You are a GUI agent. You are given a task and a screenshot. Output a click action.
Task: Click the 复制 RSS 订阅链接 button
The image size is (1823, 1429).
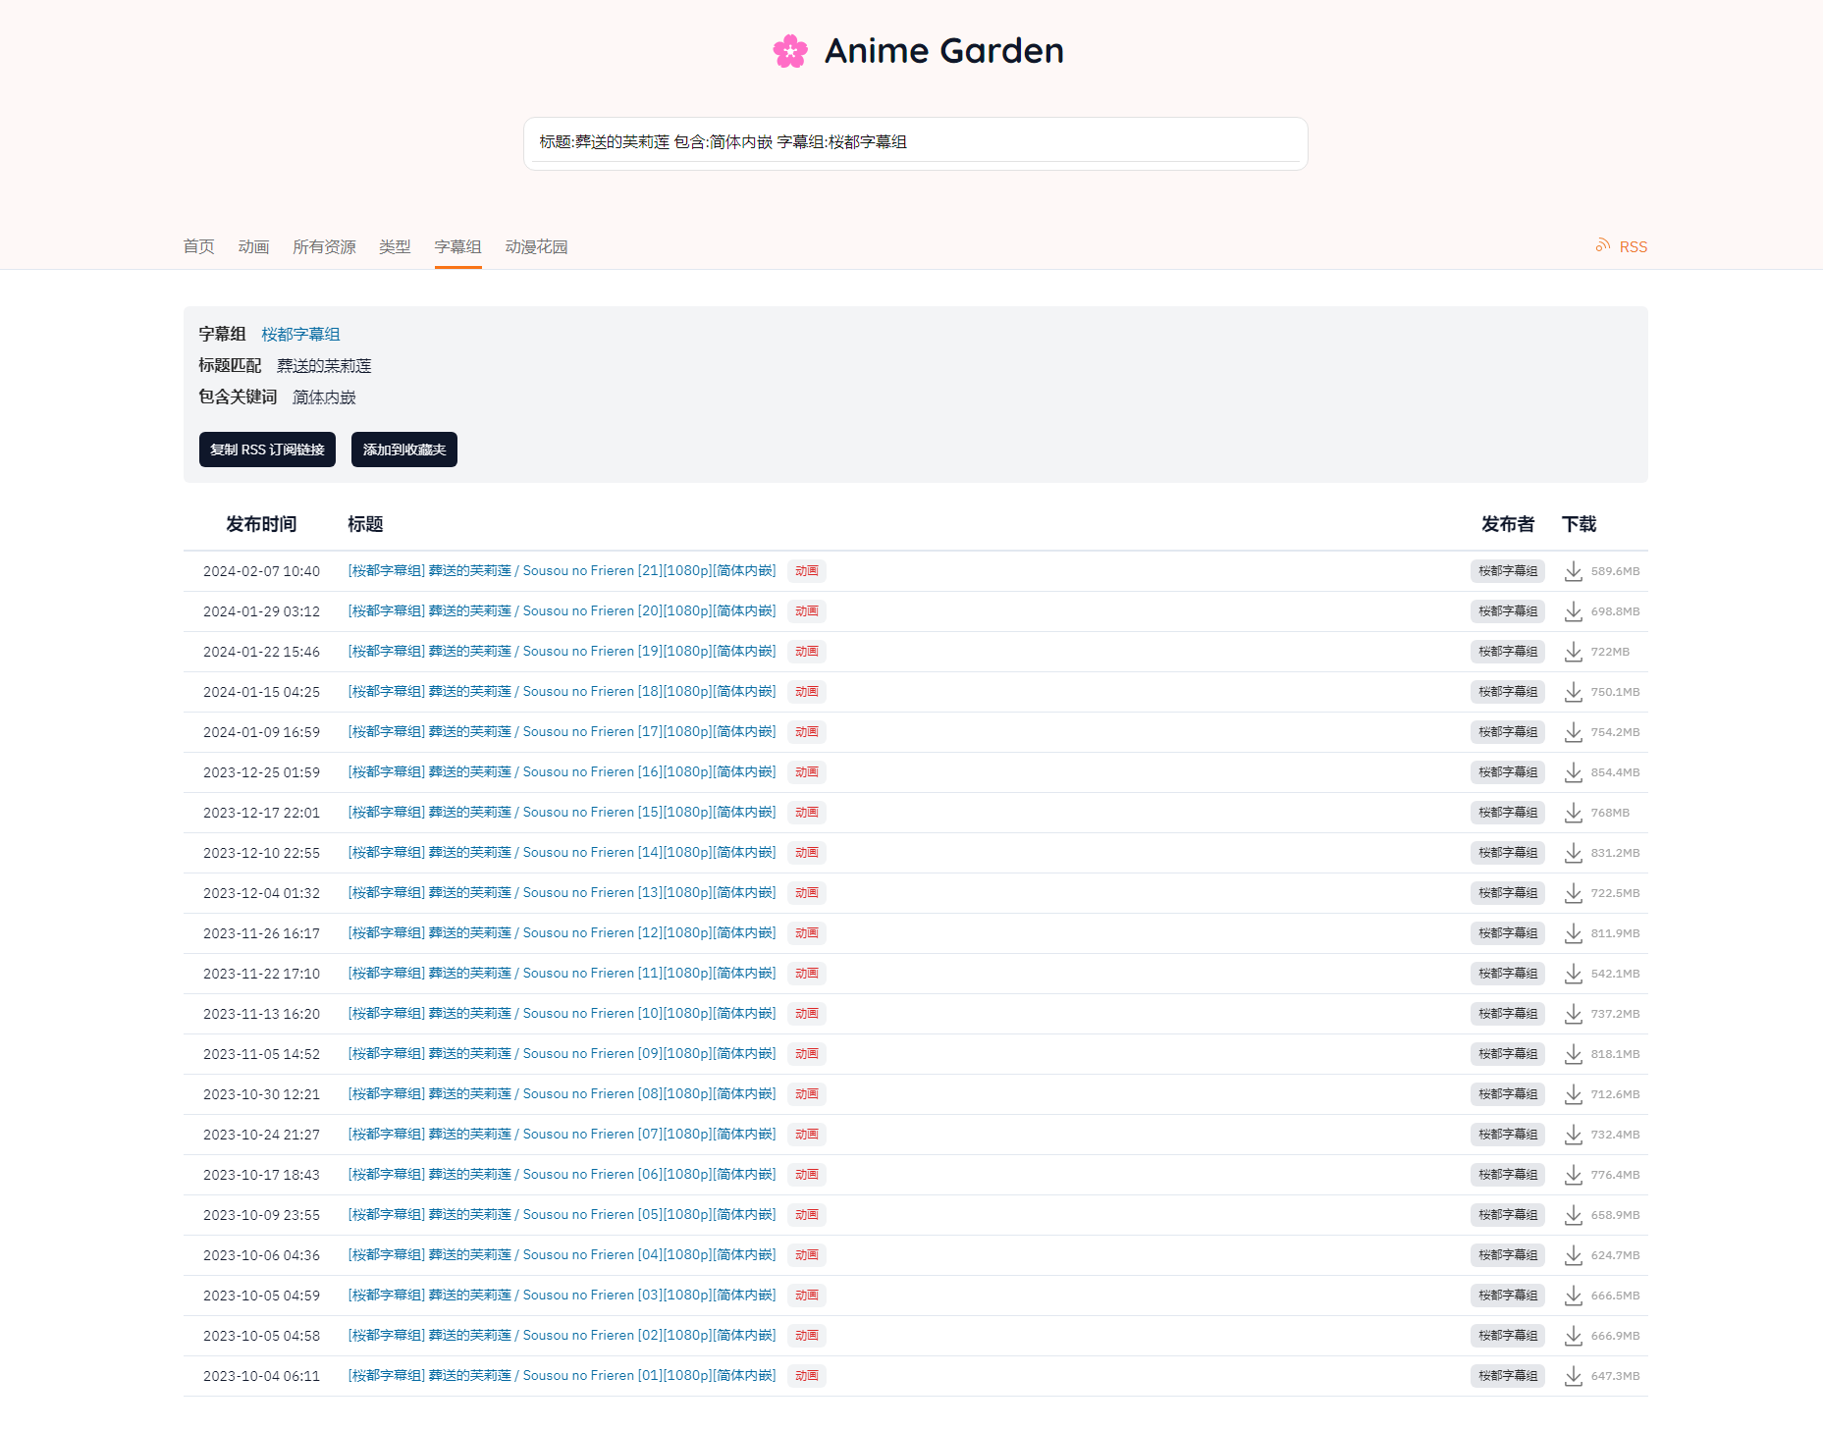267,450
